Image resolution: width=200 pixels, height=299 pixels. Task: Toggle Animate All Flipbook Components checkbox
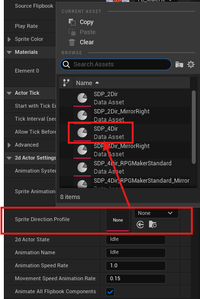[110, 292]
